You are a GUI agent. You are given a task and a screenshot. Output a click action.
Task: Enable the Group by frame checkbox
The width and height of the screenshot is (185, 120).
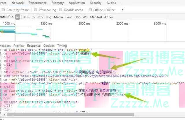[3, 10]
